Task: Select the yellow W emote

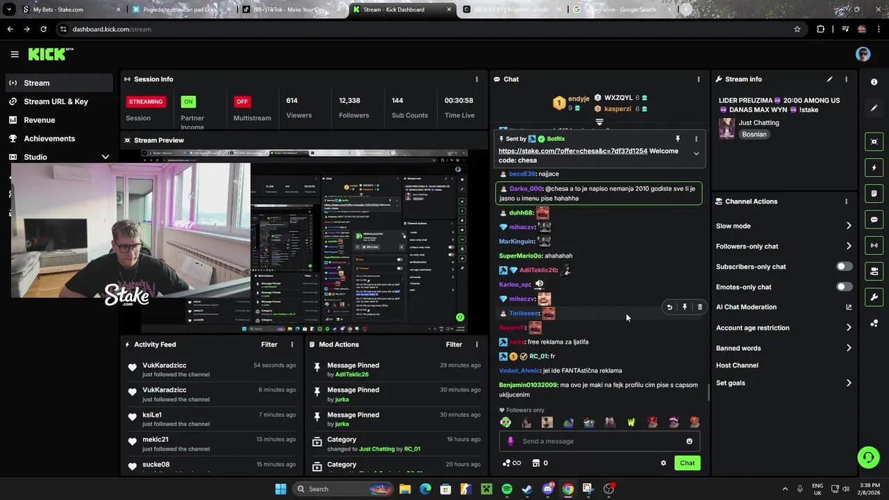Action: point(631,422)
